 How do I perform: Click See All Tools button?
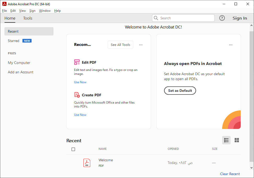point(120,45)
